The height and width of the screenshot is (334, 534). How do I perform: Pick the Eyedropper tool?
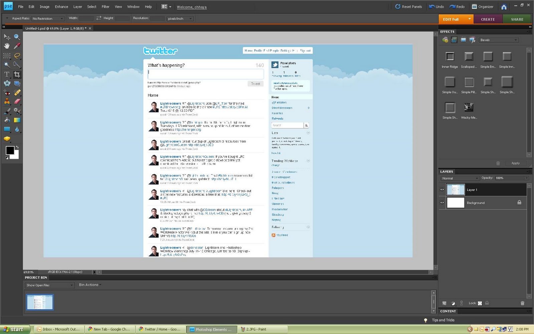pyautogui.click(x=17, y=46)
